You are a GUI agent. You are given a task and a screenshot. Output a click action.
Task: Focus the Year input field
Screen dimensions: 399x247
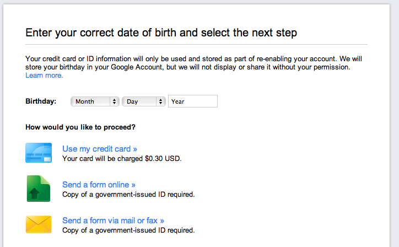pyautogui.click(x=193, y=101)
